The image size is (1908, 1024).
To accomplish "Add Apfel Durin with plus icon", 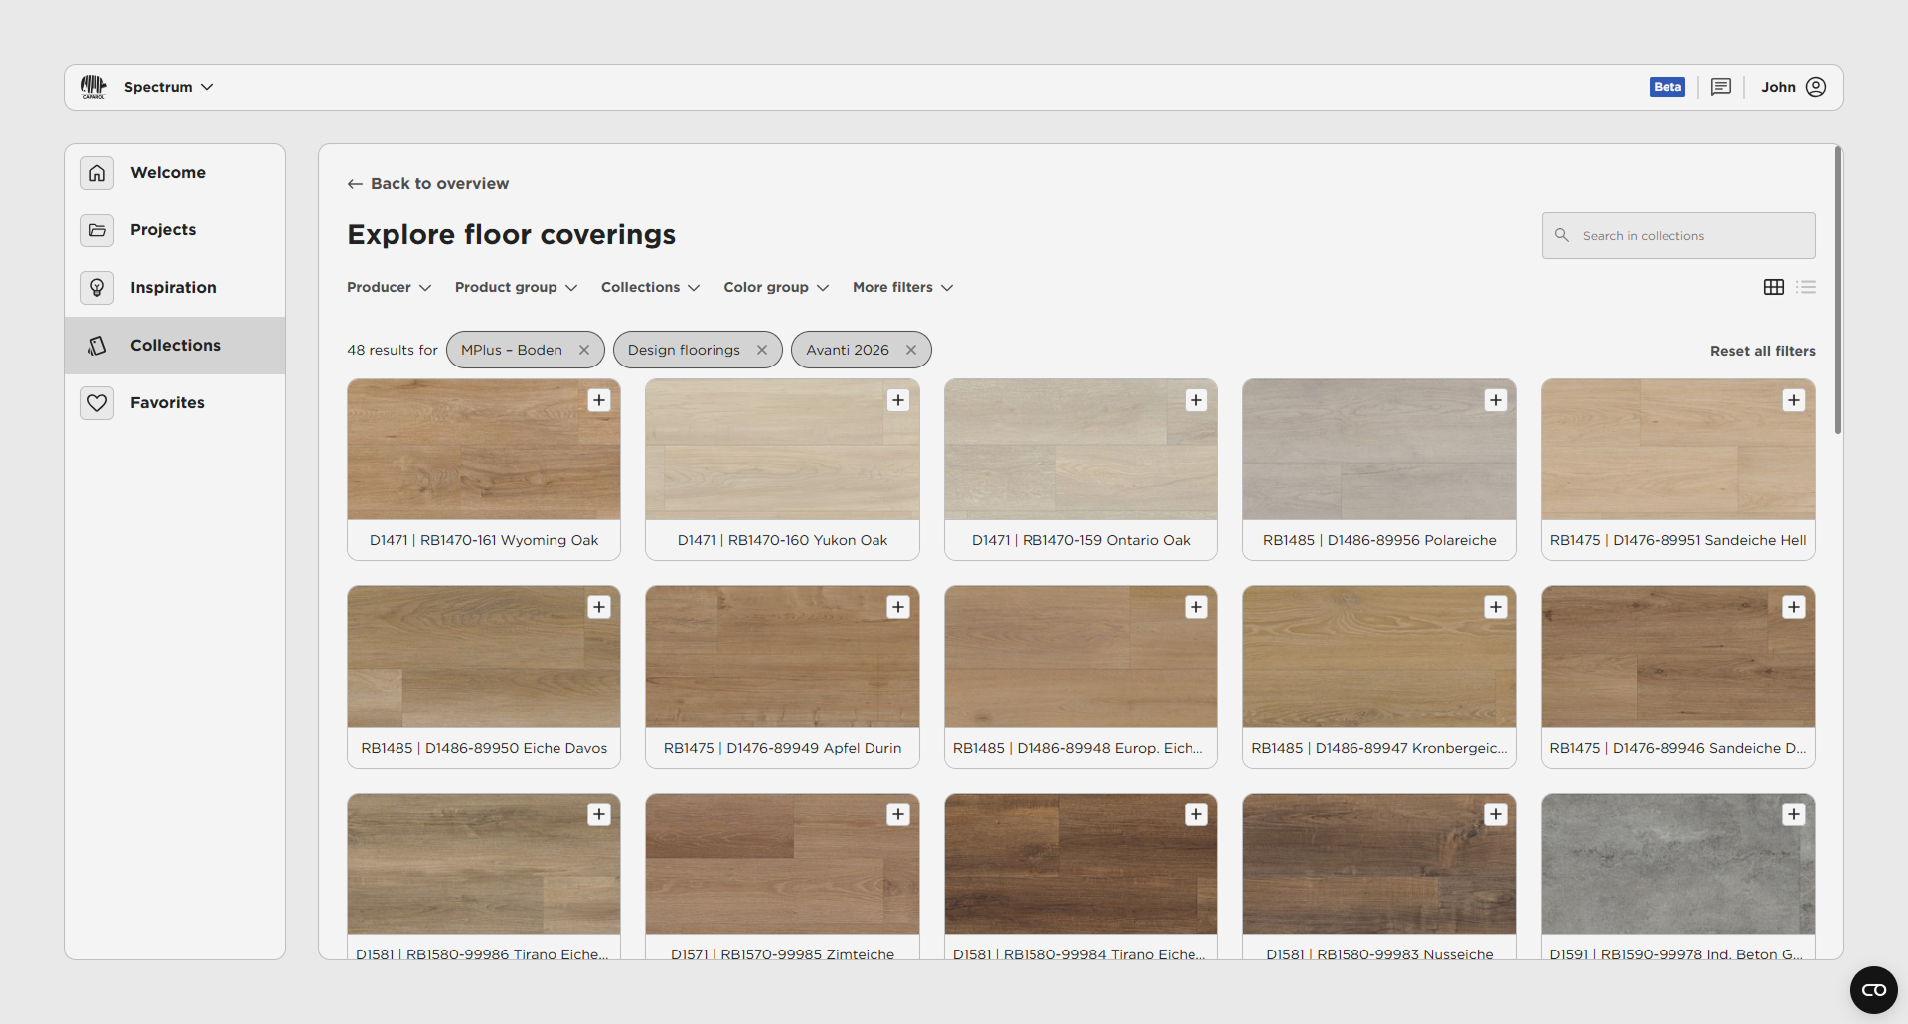I will point(898,607).
